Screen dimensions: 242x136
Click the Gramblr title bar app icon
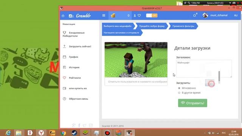(x=62, y=8)
